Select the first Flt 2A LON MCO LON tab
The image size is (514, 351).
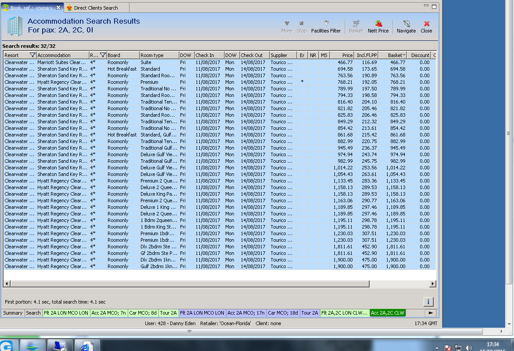click(x=66, y=313)
